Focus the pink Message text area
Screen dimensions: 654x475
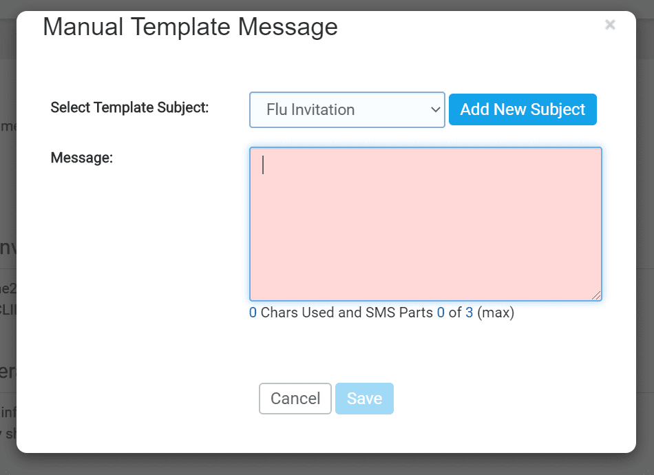[x=425, y=224]
